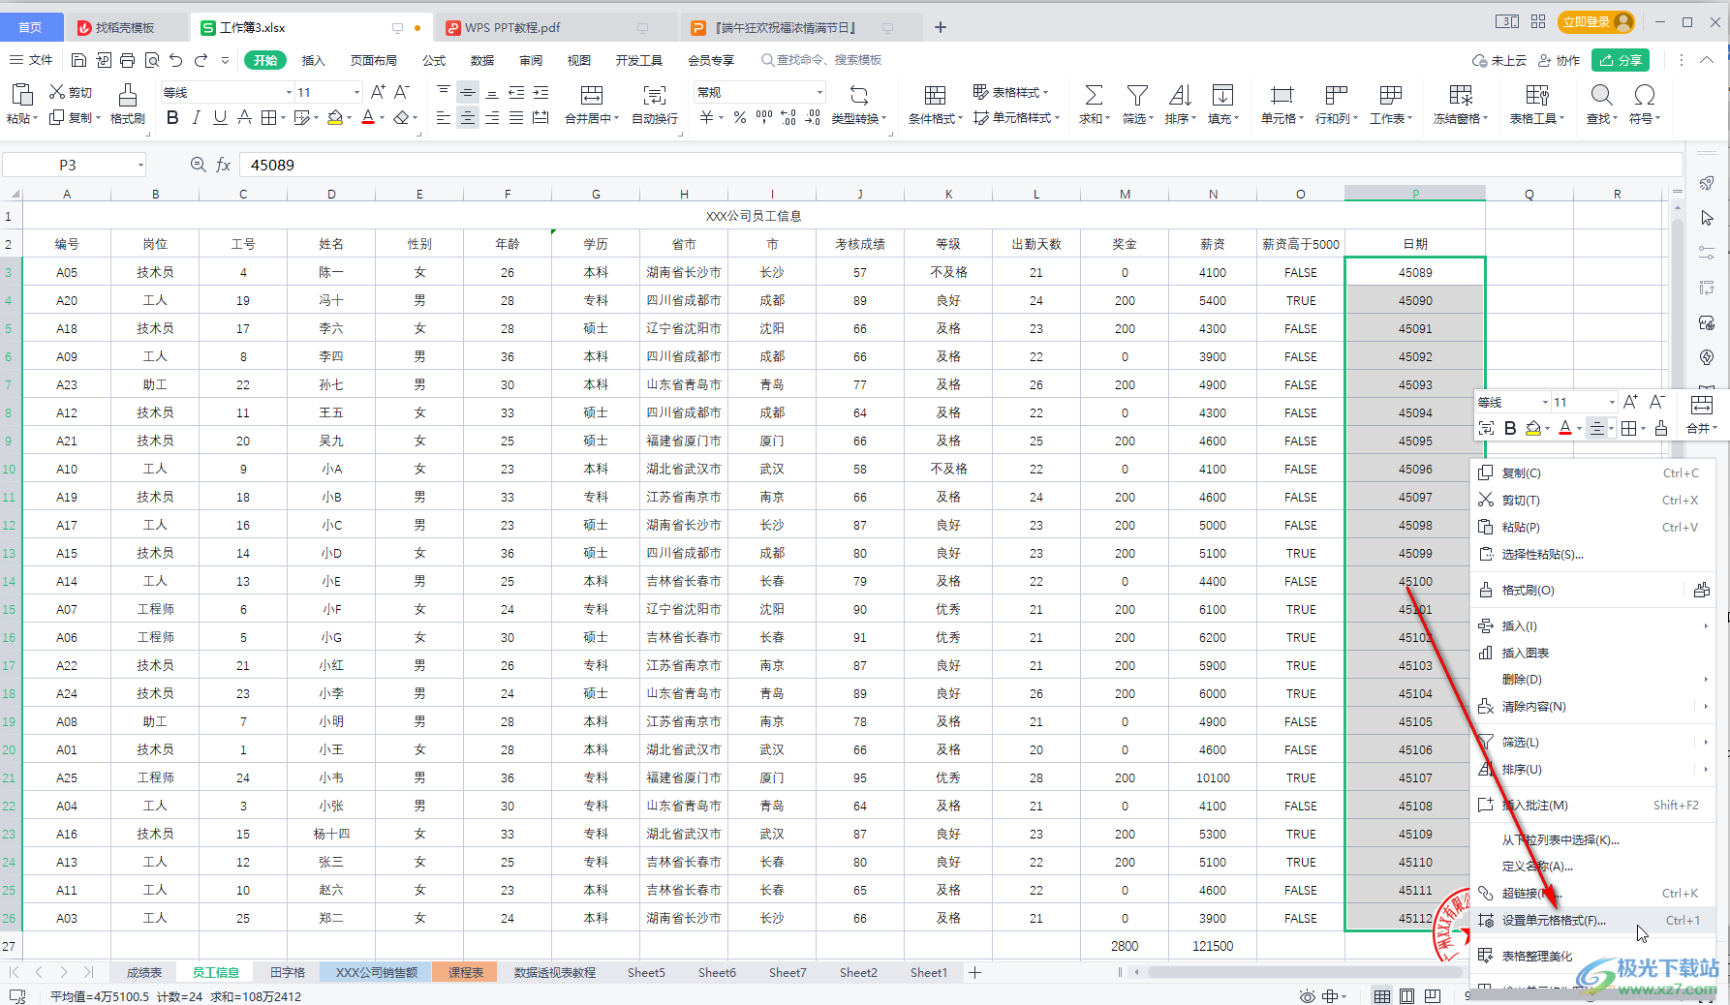The width and height of the screenshot is (1730, 1005).
Task: Click the Conditional Format (条件格式) icon
Action: pos(935,95)
